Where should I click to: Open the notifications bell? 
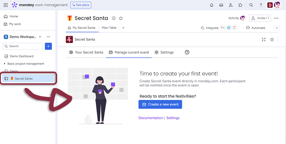(x=212, y=5)
